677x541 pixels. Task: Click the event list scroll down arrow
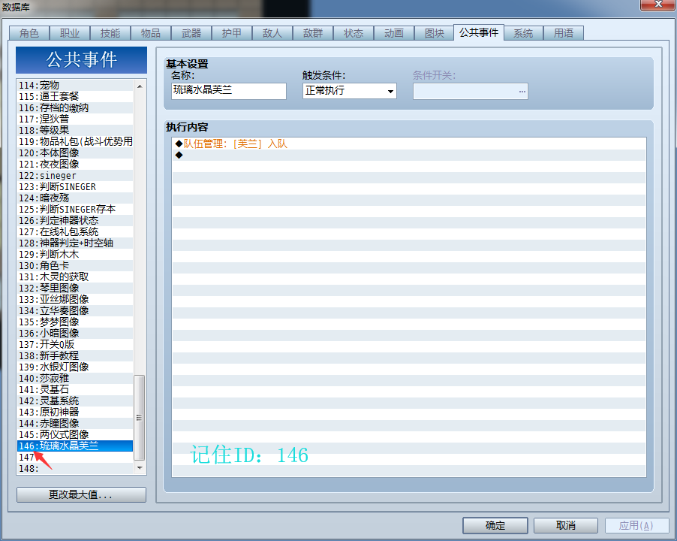140,468
